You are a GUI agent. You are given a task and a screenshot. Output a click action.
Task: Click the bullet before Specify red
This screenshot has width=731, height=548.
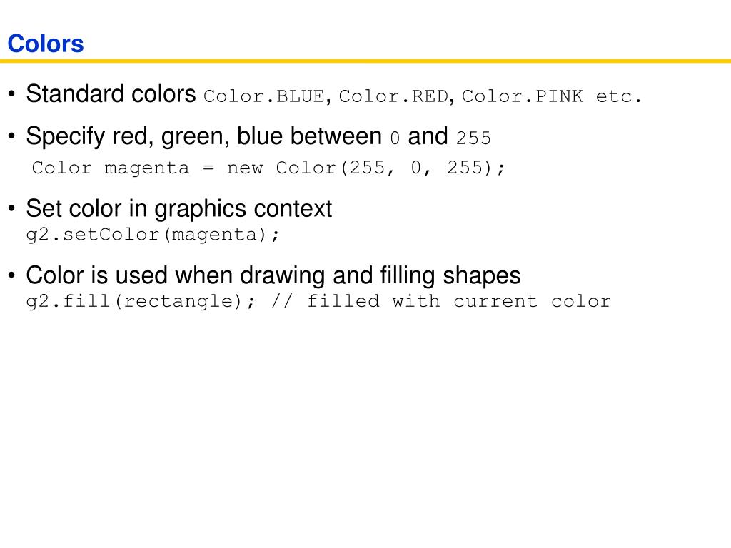click(x=11, y=136)
